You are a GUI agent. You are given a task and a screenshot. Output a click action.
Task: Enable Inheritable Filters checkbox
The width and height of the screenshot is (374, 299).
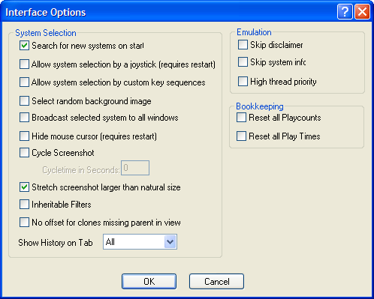pyautogui.click(x=24, y=205)
